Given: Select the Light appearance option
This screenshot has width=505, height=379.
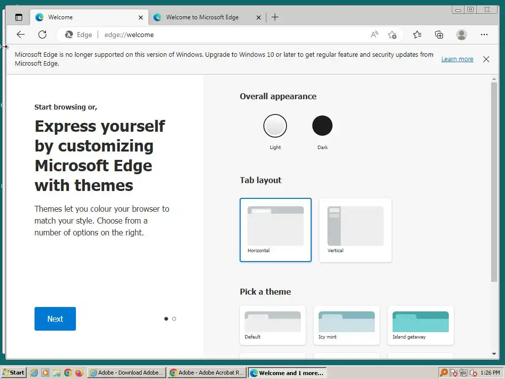Looking at the screenshot, I should pyautogui.click(x=275, y=126).
